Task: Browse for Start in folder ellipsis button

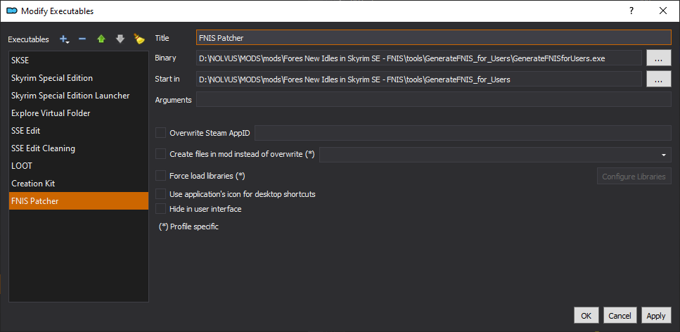Action: [x=659, y=79]
